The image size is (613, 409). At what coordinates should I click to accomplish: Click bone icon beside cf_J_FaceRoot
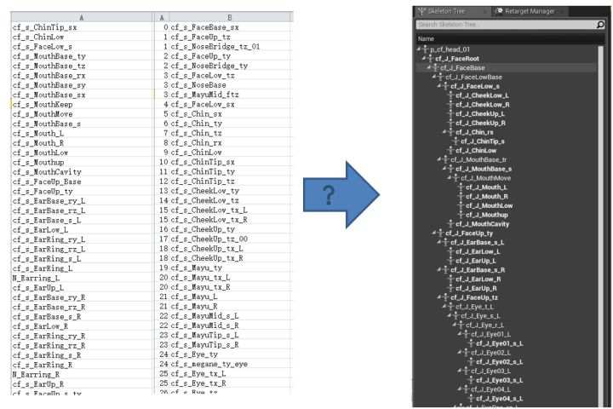click(x=431, y=59)
